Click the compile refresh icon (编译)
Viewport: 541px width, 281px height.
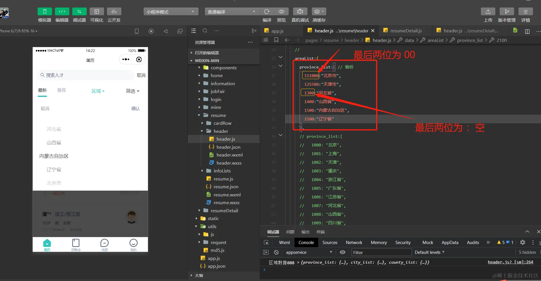(x=267, y=12)
